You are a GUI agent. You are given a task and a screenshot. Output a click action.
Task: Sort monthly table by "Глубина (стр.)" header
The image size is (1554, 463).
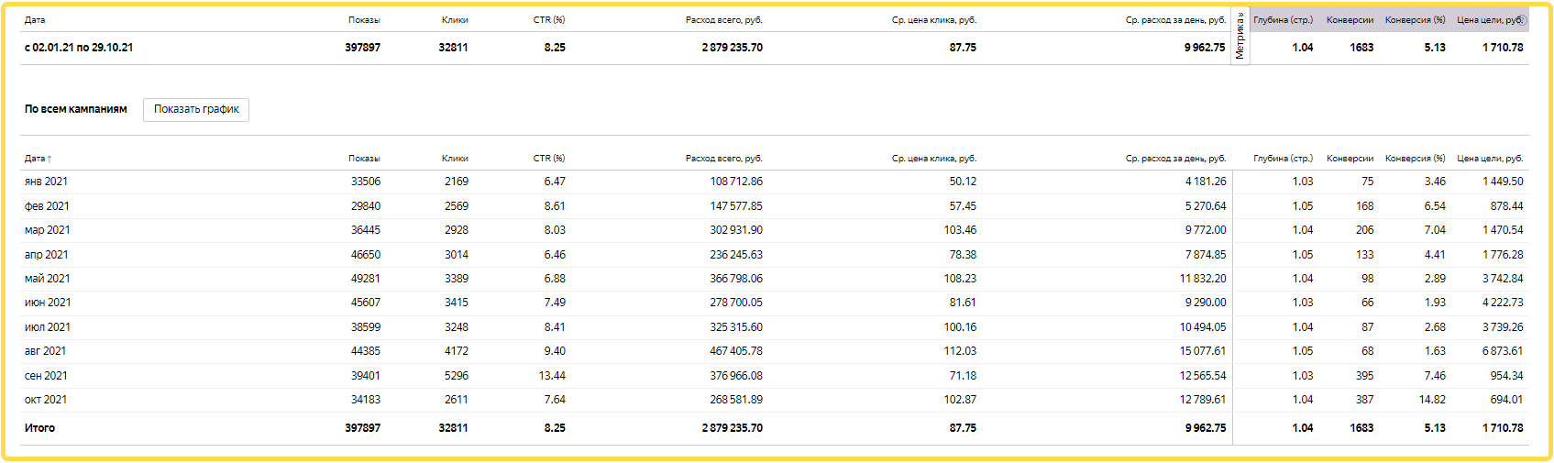point(1283,159)
